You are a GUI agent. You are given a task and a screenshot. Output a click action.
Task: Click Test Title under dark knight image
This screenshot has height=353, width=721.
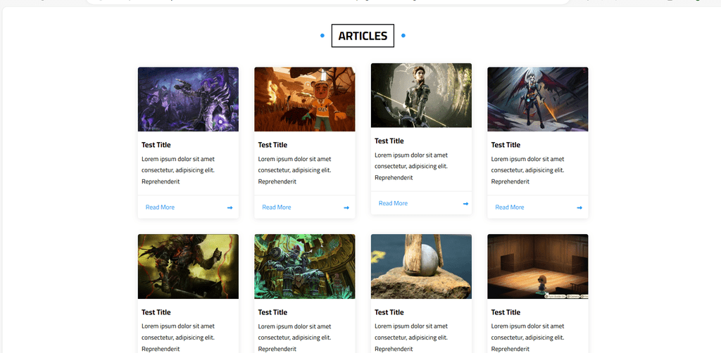click(156, 312)
